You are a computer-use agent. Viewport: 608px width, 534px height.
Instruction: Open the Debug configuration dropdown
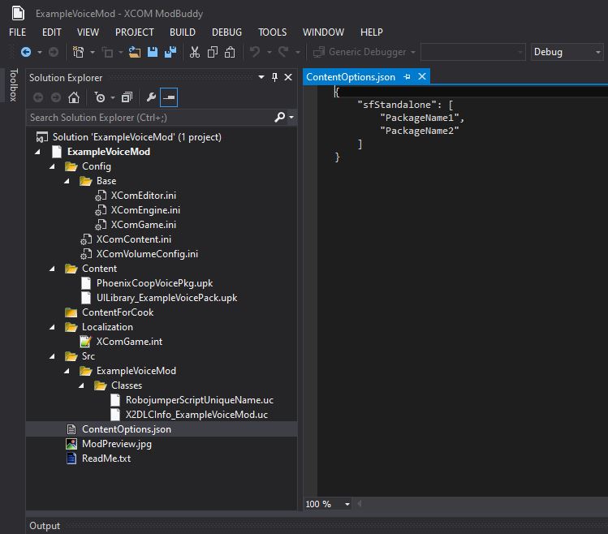tap(567, 52)
